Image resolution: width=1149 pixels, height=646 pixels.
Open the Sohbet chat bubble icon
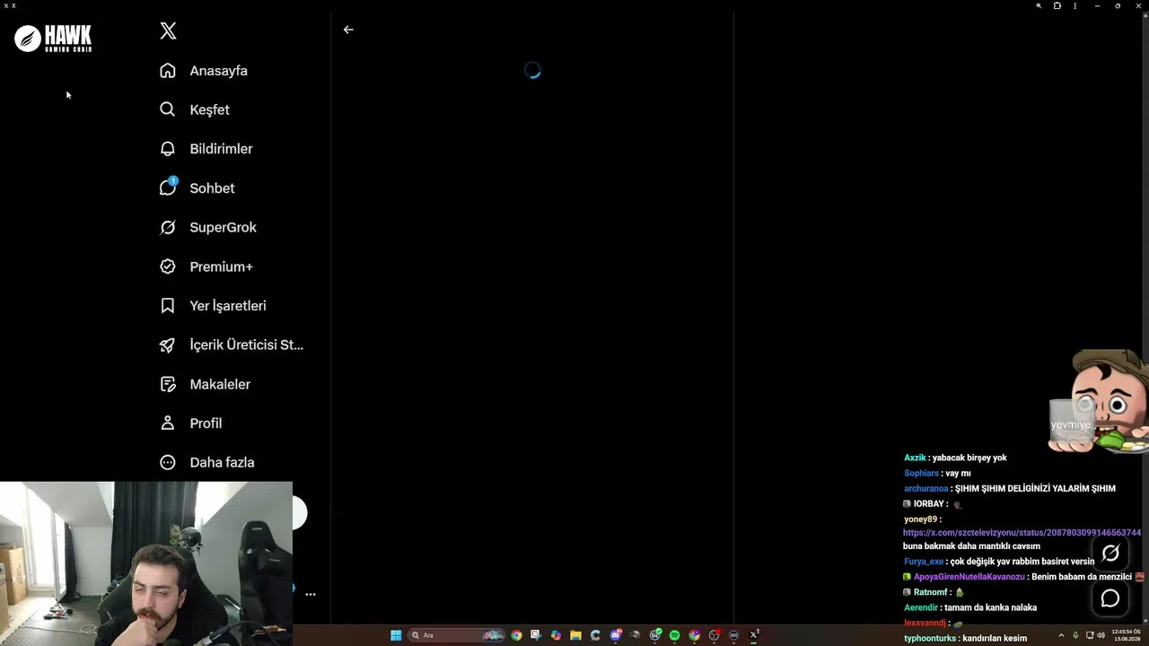tap(168, 188)
